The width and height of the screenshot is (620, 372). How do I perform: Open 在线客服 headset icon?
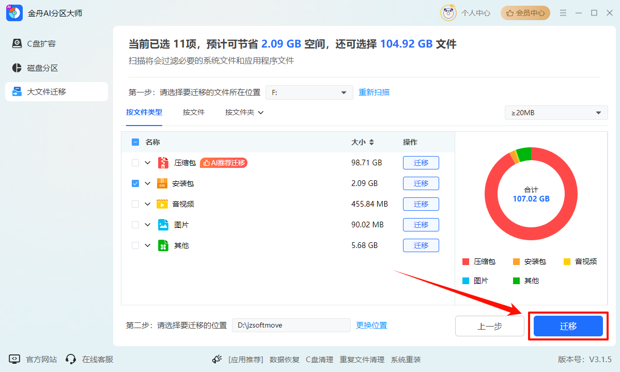click(x=71, y=359)
